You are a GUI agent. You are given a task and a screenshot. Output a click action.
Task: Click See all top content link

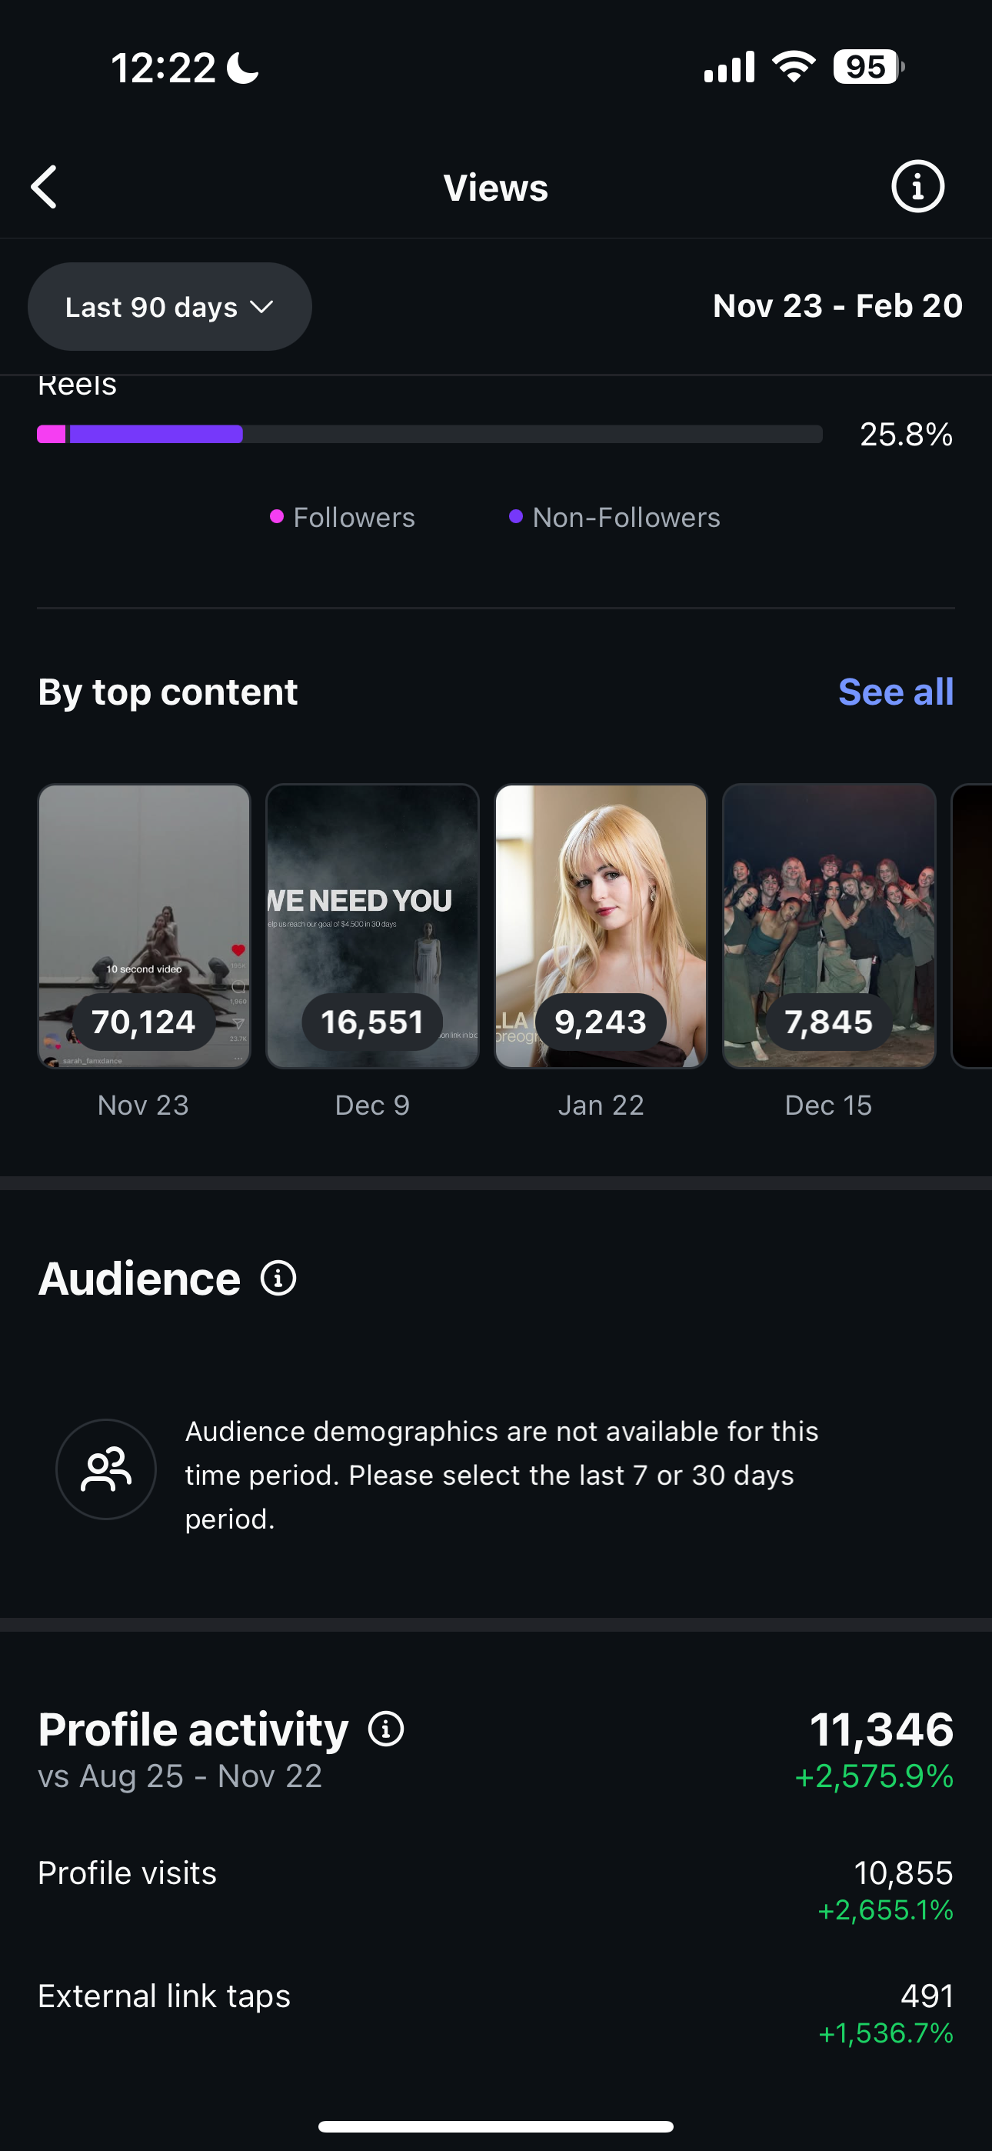[x=895, y=692]
